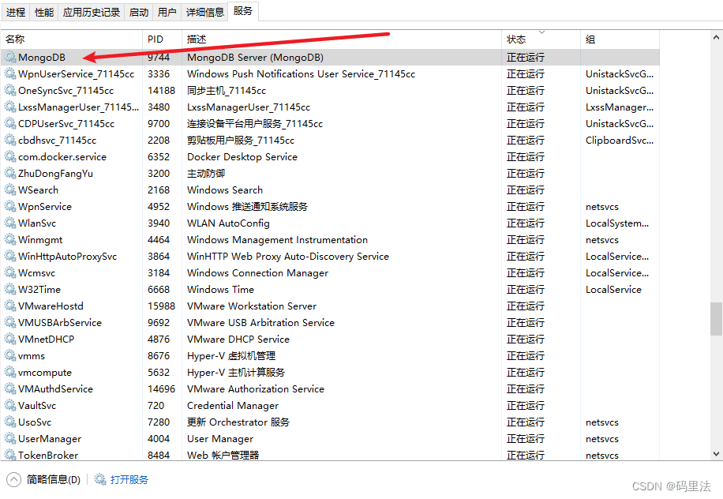Sort by the 名称 column header

[15, 39]
